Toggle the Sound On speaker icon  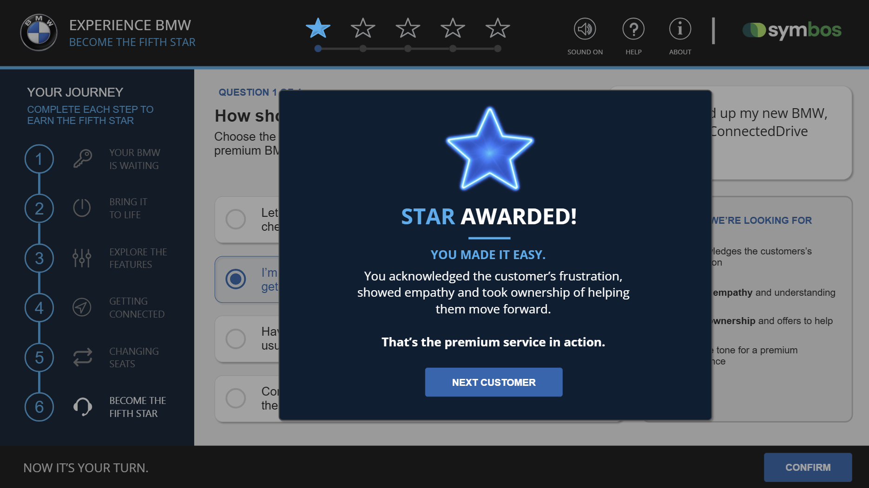[585, 29]
